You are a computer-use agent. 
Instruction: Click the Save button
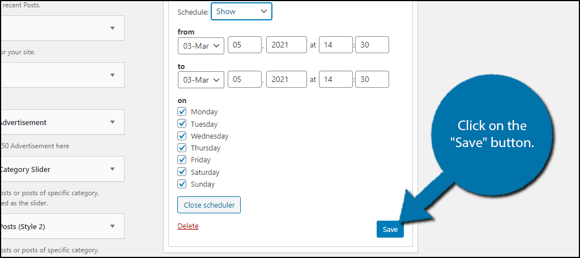pyautogui.click(x=390, y=230)
